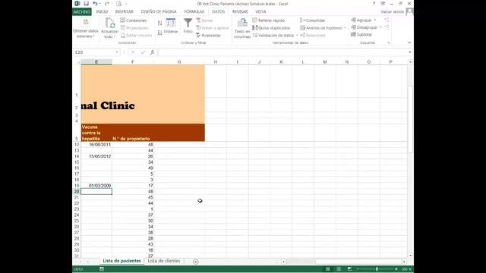Click the Relaciones tool
This screenshot has width=486, height=273.
[x=312, y=36]
